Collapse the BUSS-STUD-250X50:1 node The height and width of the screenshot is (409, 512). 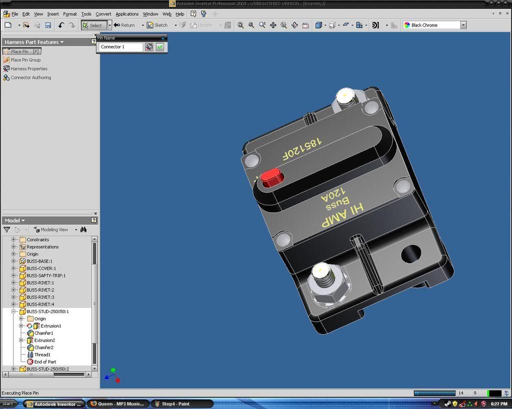coord(13,312)
